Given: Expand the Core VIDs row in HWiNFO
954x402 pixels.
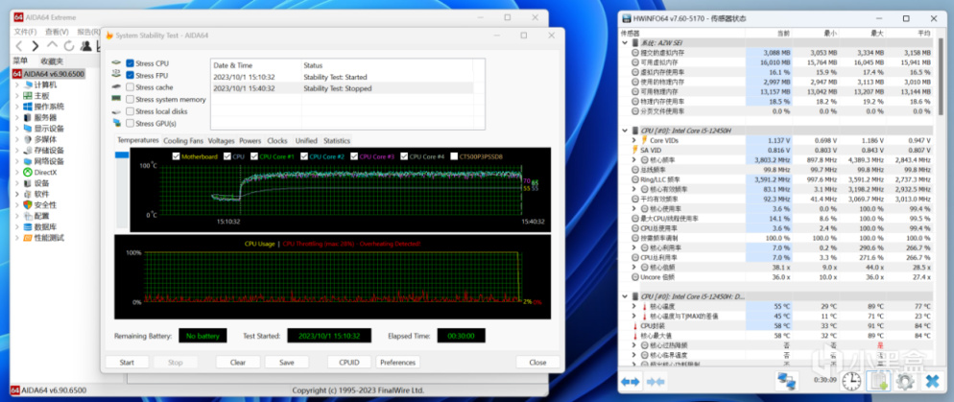Looking at the screenshot, I should (634, 140).
